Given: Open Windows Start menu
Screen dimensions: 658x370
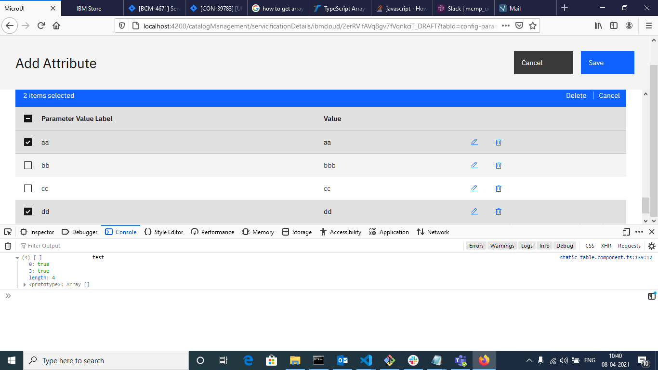Looking at the screenshot, I should [x=12, y=360].
